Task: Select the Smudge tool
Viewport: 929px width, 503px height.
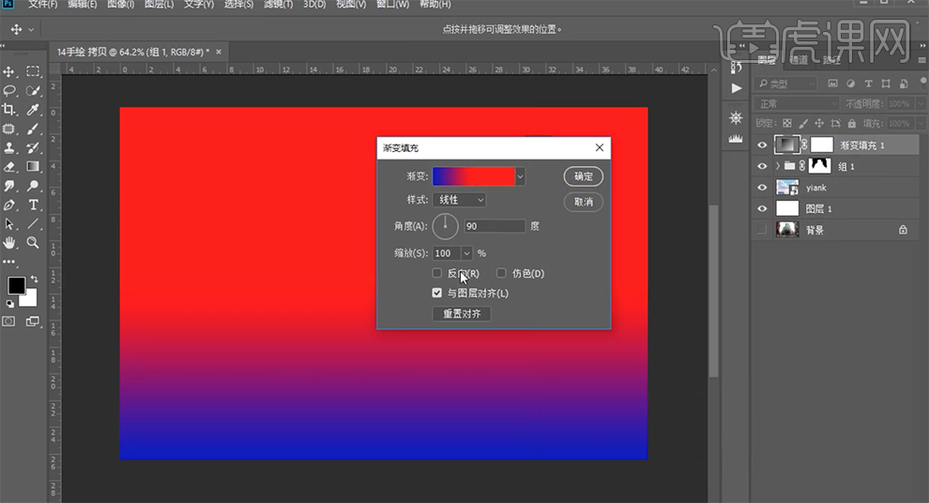Action: 9,186
